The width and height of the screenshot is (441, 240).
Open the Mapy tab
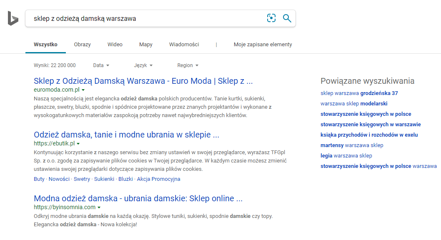145,45
